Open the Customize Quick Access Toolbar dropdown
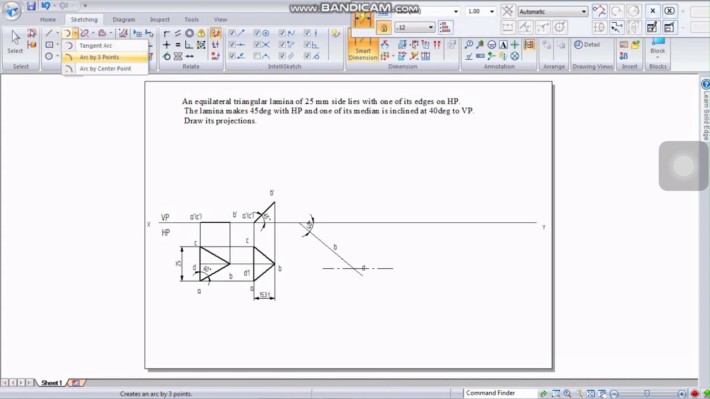Viewport: 710px width, 399px height. [x=85, y=6]
